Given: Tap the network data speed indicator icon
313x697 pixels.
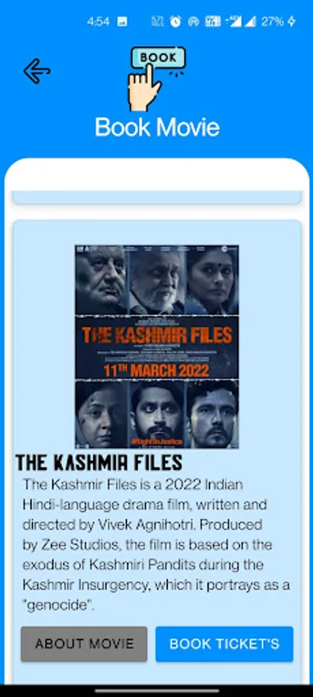Looking at the screenshot, I should [x=157, y=22].
